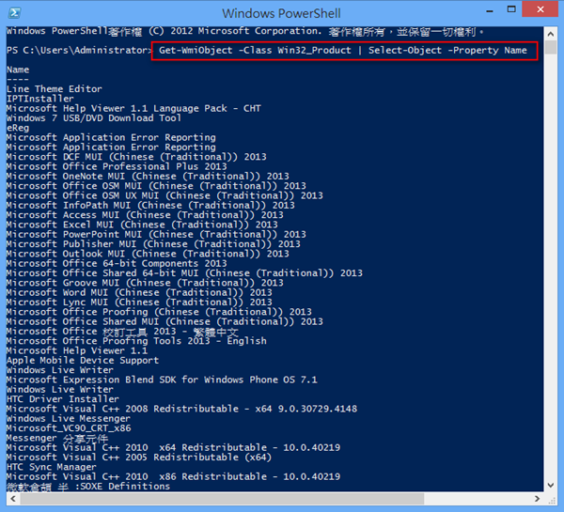Click Visual C++ 2005 Redistributable (x64) line
The height and width of the screenshot is (512, 564).
click(x=139, y=458)
